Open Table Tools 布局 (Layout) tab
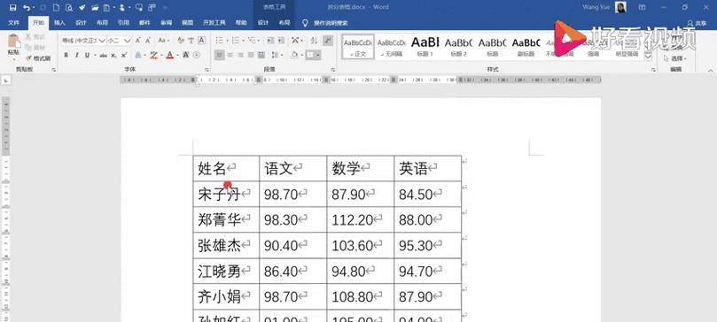The image size is (717, 322). [x=284, y=23]
